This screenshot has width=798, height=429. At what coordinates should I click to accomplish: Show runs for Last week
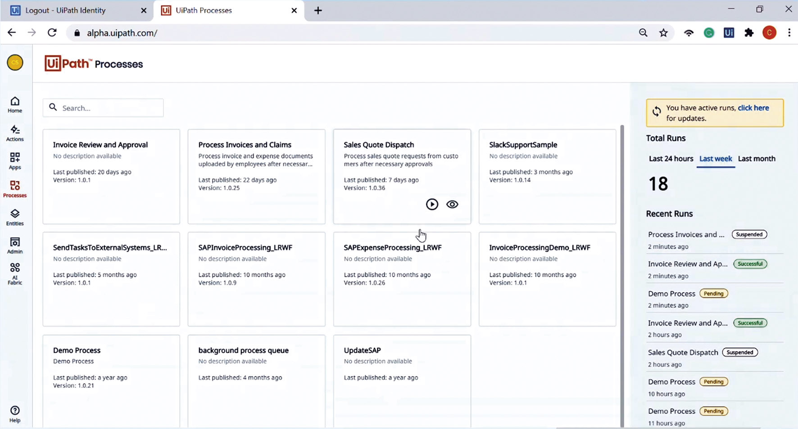pyautogui.click(x=716, y=159)
